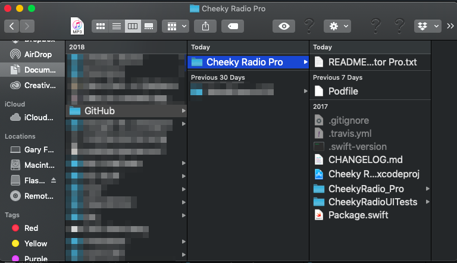Viewport: 457px width, 263px height.
Task: Switch to icon view
Action: tap(101, 26)
